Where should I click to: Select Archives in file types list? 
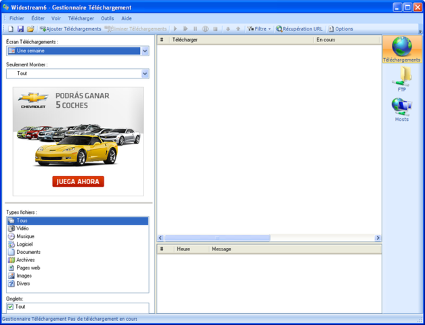tap(26, 260)
